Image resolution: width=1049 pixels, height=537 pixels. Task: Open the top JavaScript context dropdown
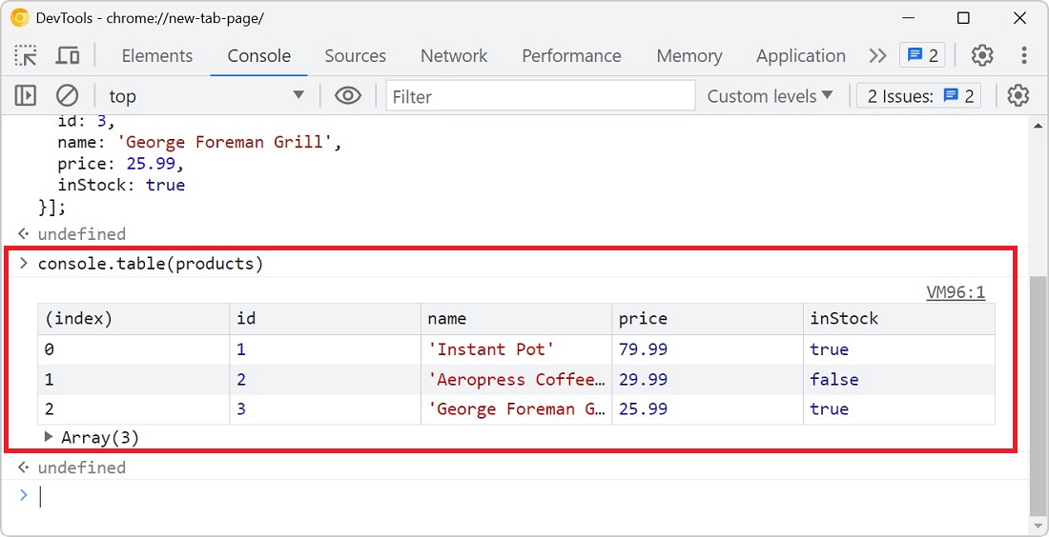click(206, 96)
